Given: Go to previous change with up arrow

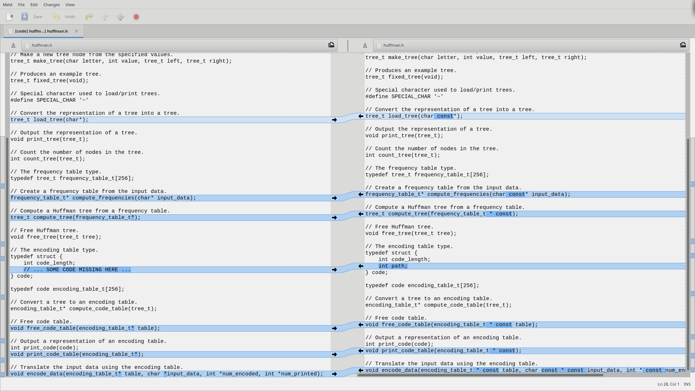Looking at the screenshot, I should (x=105, y=17).
